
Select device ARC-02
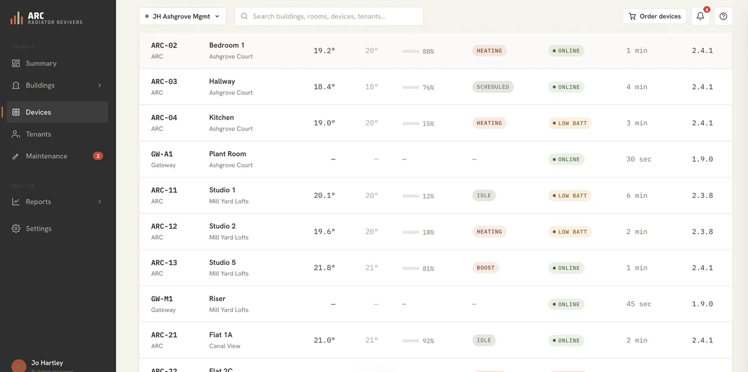tap(164, 45)
